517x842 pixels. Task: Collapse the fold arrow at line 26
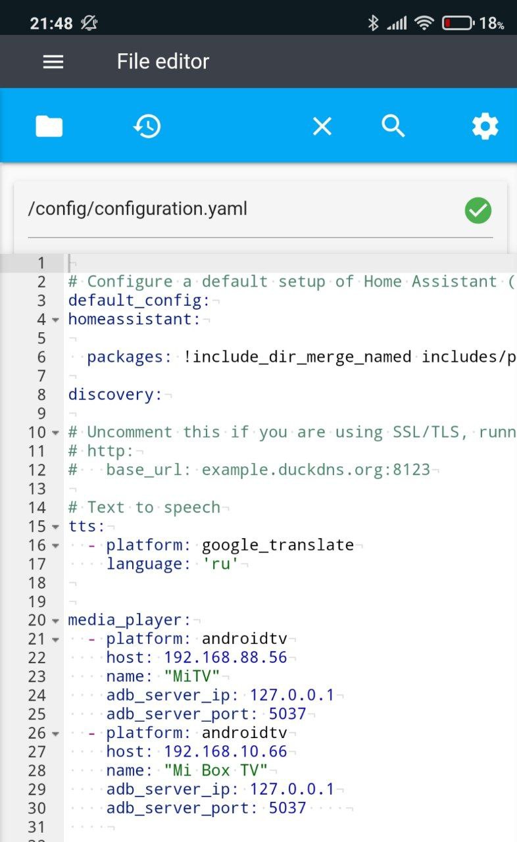(55, 733)
